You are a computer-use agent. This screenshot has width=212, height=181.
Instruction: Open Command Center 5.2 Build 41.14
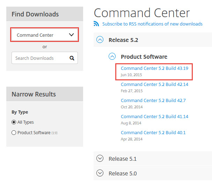[154, 117]
